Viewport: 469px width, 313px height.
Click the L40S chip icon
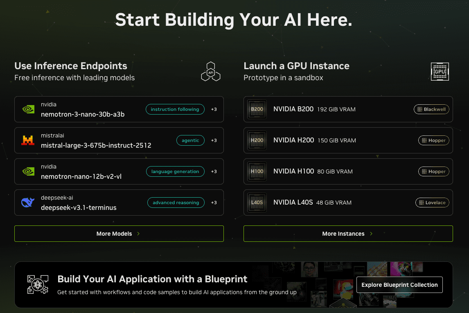257,202
